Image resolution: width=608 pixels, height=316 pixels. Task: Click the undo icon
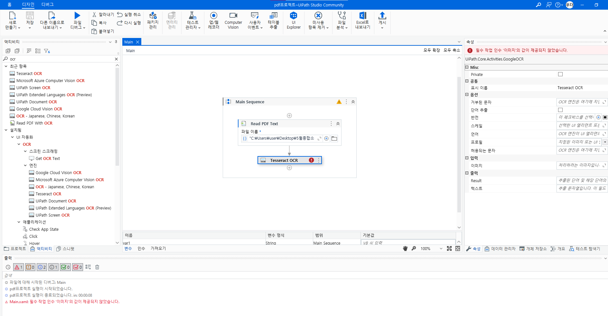[x=120, y=14]
